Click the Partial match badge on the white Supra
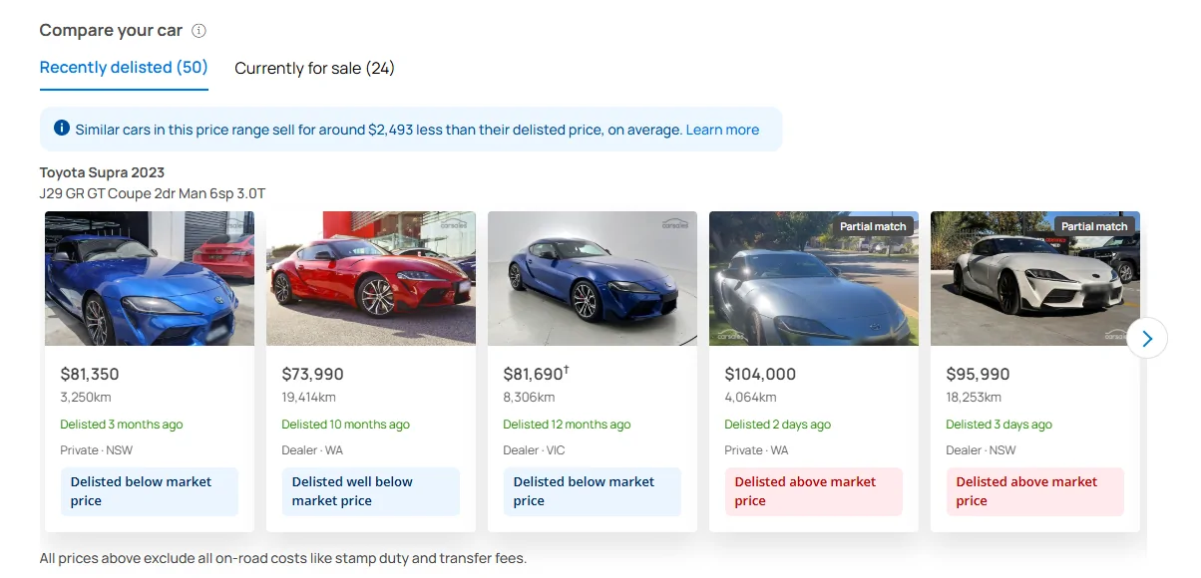The image size is (1201, 578). click(1094, 226)
